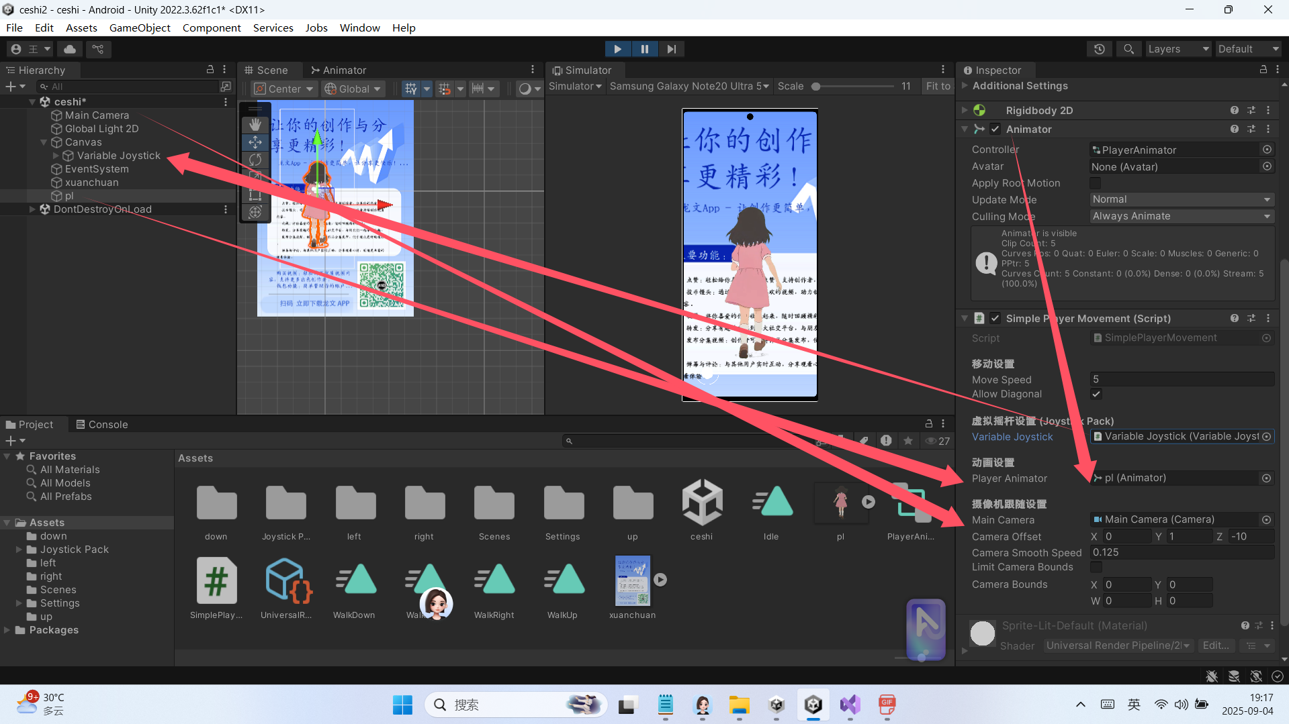This screenshot has height=724, width=1289.
Task: Click Edit shader button
Action: (1216, 645)
